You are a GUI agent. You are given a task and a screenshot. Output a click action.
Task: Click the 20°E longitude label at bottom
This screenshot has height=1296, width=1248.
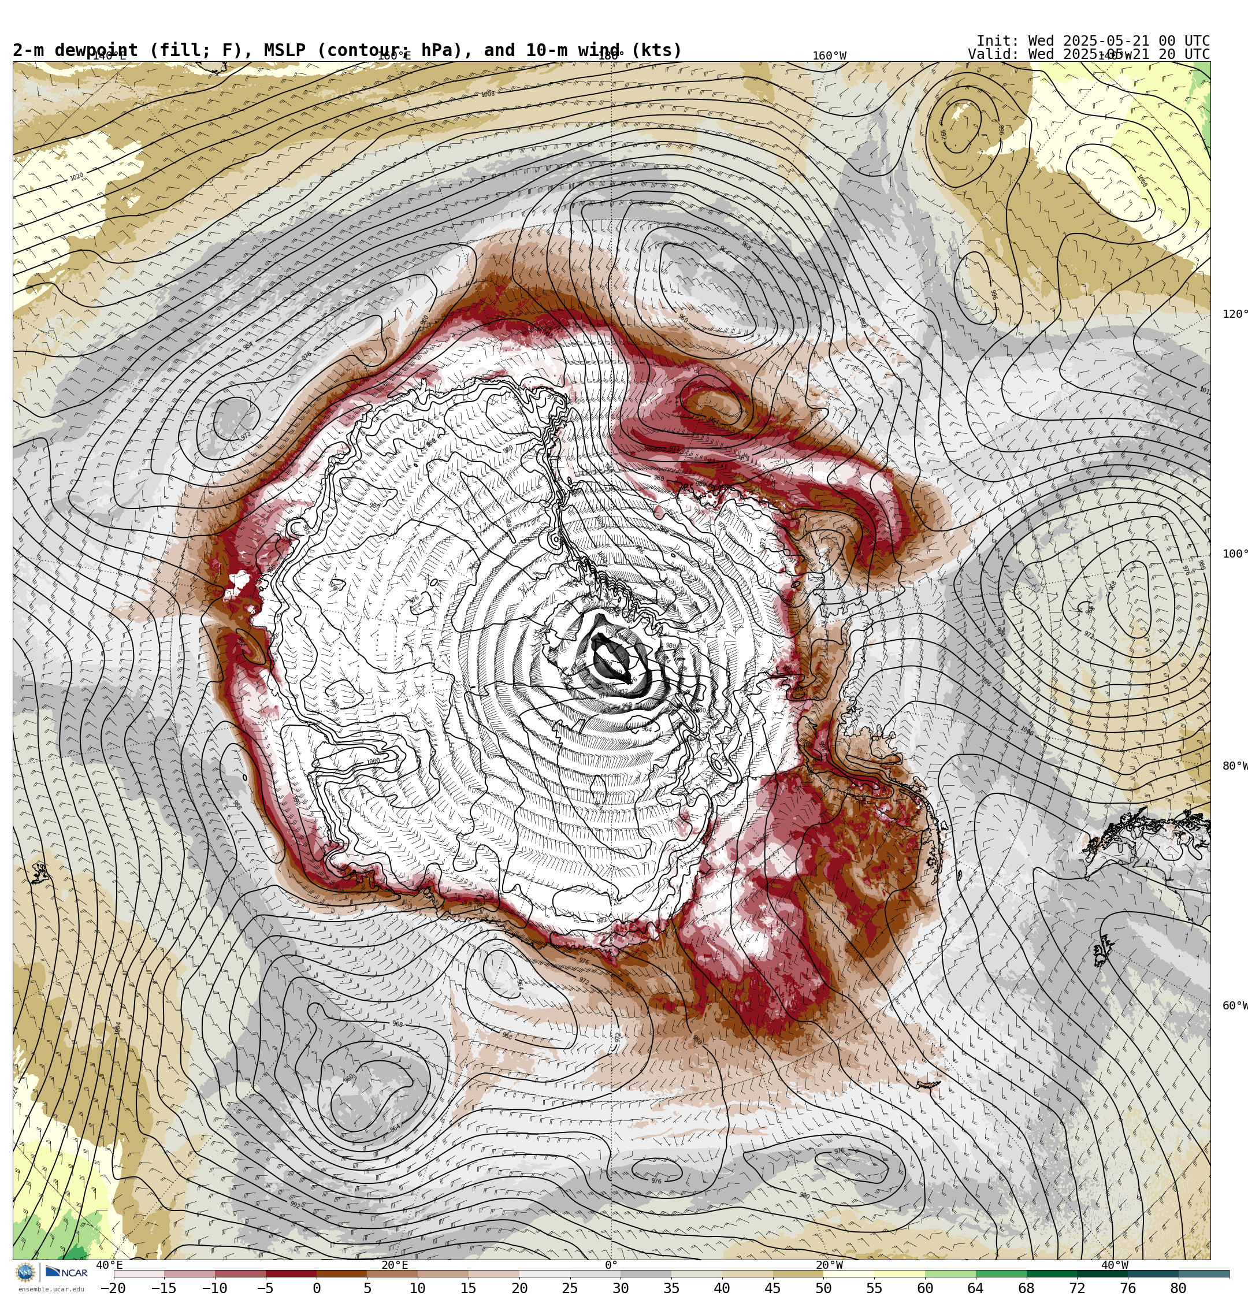tap(395, 1265)
